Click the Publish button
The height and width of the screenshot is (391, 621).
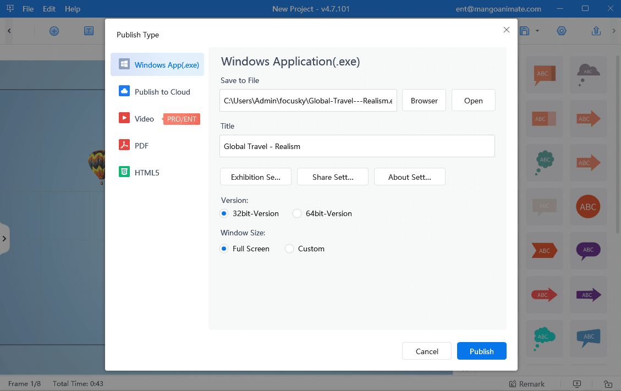coord(481,351)
